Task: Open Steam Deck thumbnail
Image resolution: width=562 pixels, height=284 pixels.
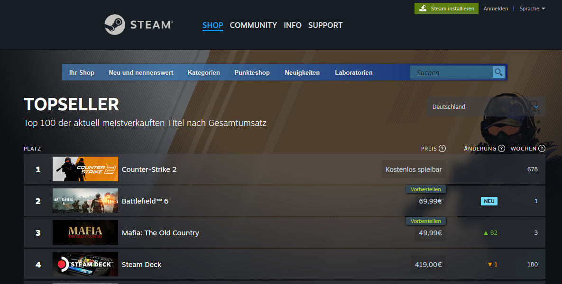Action: click(x=85, y=264)
